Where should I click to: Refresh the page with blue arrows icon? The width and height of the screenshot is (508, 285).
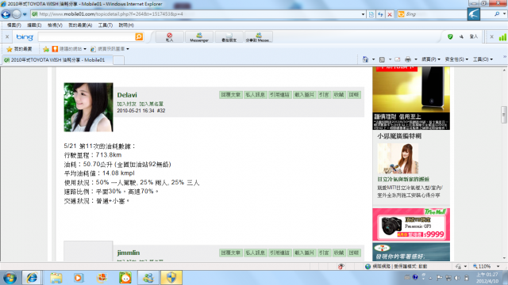380,14
